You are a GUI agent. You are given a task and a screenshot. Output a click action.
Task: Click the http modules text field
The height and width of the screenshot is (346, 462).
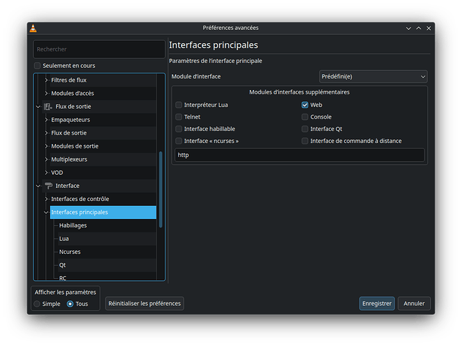pyautogui.click(x=300, y=155)
